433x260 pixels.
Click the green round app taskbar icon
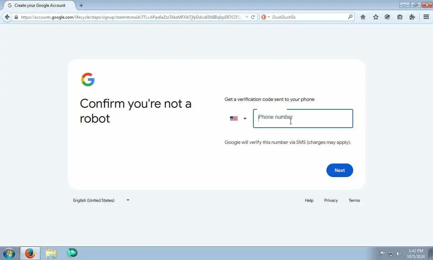point(72,253)
